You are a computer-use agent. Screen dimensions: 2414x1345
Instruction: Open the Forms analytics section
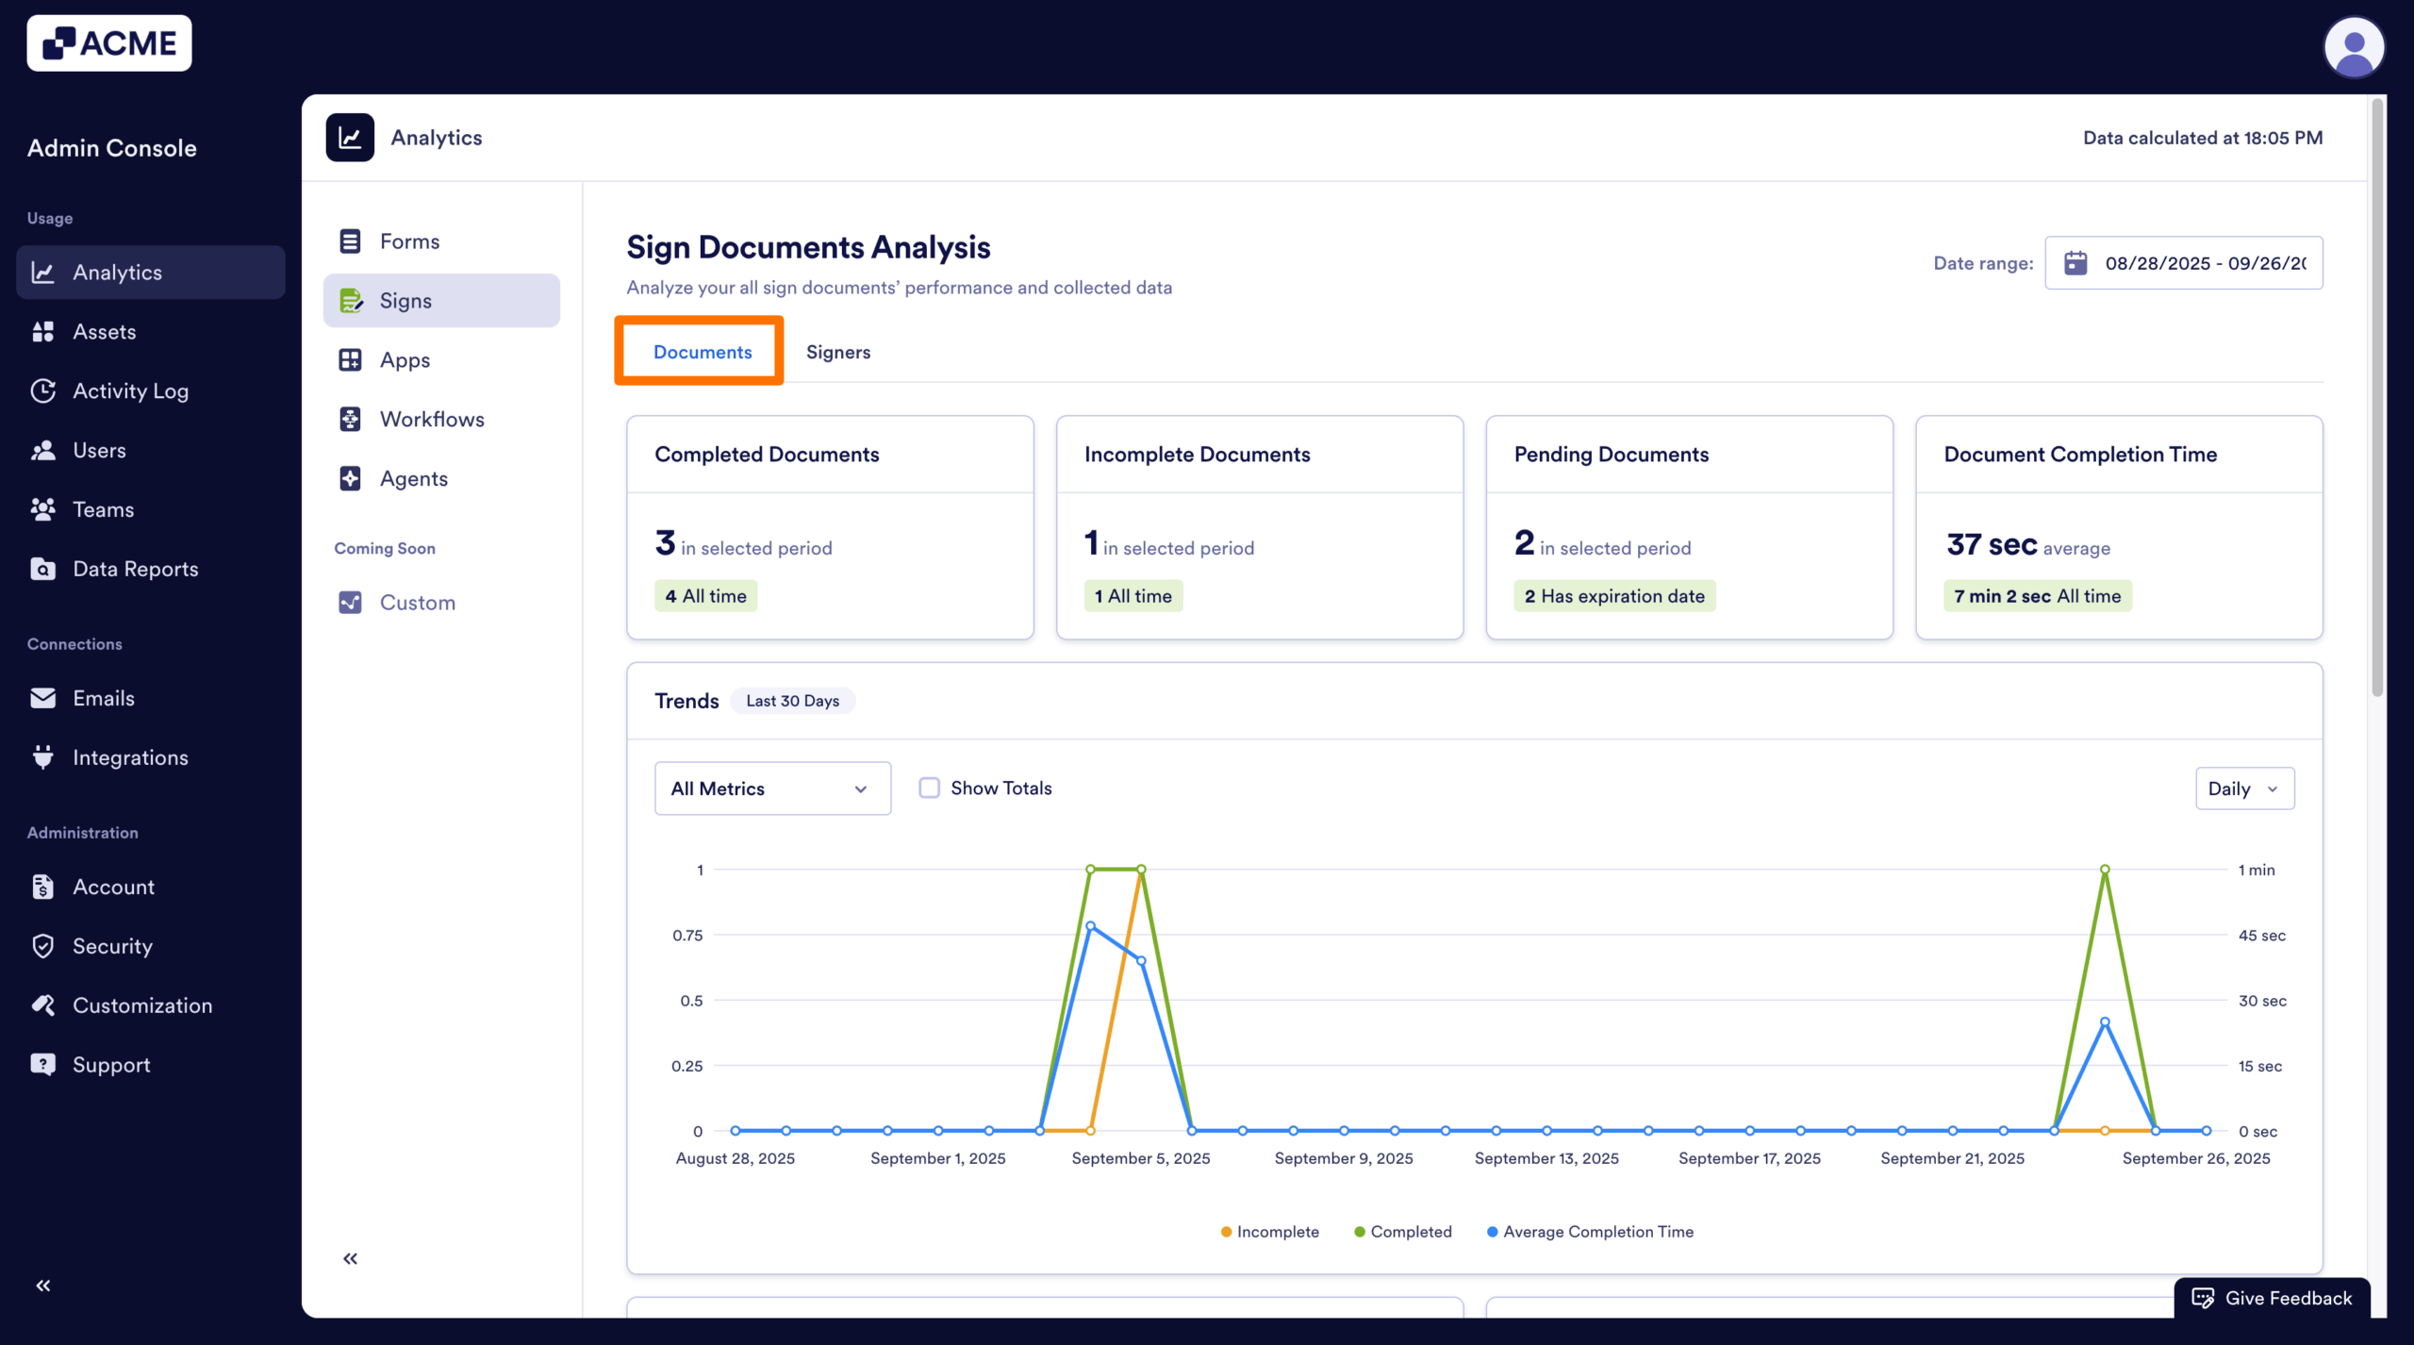(x=409, y=241)
